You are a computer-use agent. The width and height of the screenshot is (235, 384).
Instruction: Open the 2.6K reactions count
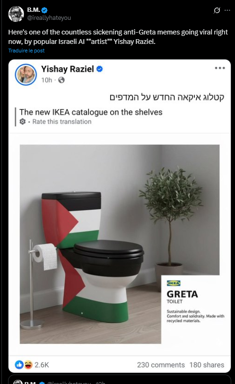click(x=42, y=365)
